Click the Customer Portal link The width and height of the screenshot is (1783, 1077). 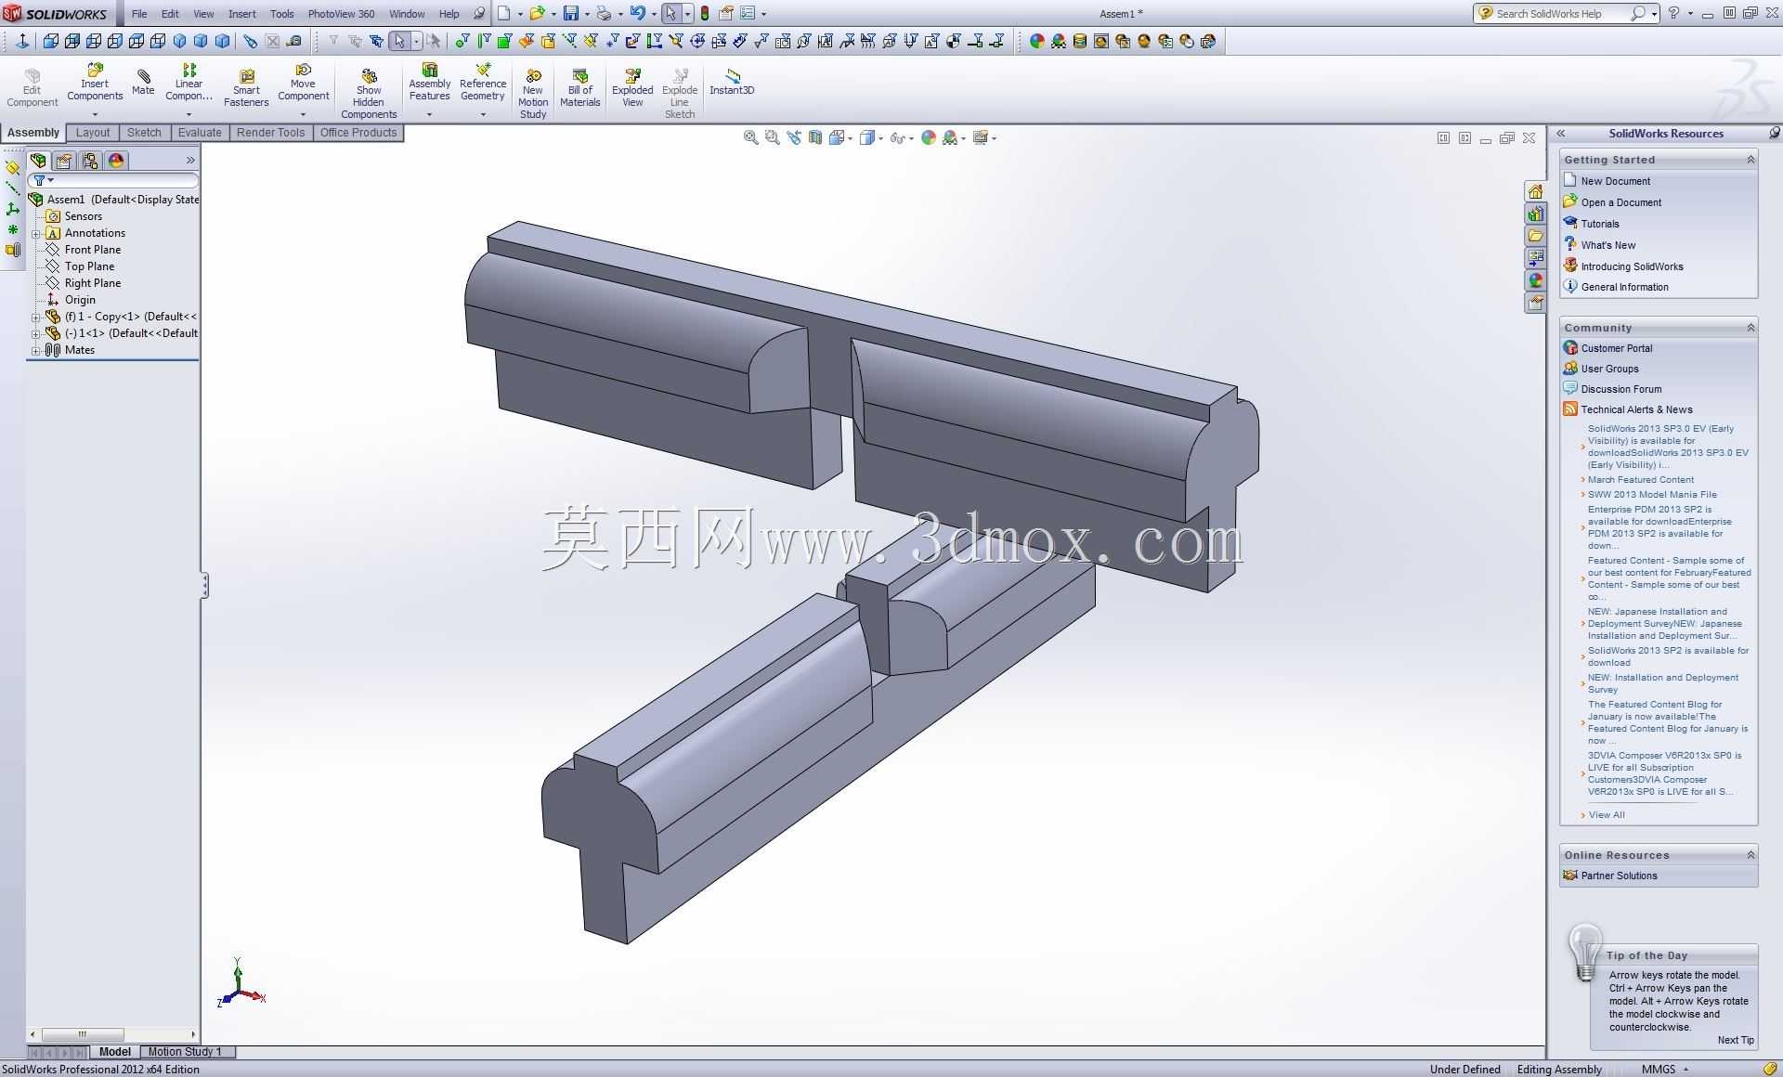(x=1617, y=348)
